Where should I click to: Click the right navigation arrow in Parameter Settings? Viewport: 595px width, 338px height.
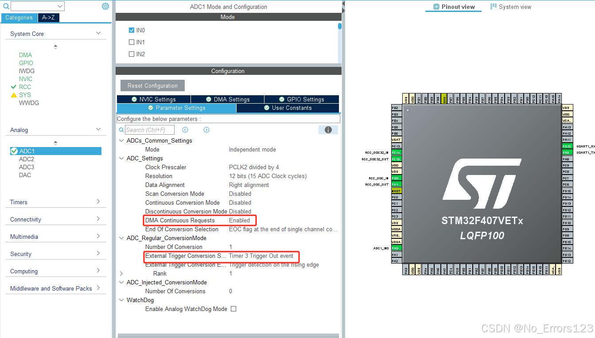pyautogui.click(x=206, y=129)
